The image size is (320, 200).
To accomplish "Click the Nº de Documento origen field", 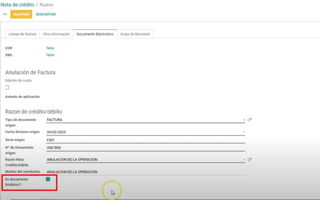I will tap(144, 148).
